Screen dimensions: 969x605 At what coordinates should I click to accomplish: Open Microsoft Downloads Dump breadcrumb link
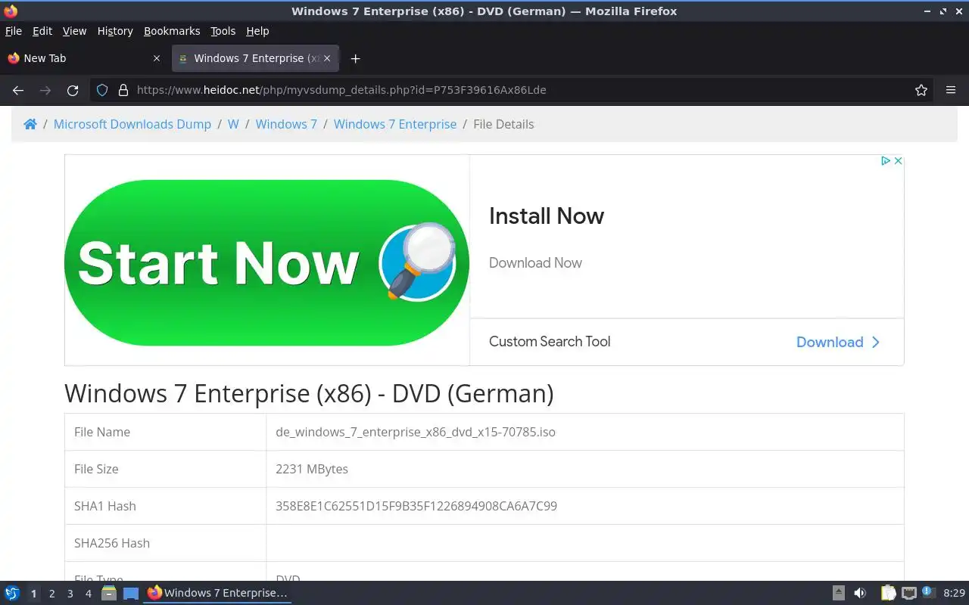[132, 124]
